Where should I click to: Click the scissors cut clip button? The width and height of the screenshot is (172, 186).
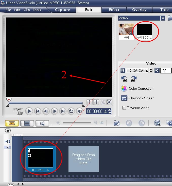(103, 102)
